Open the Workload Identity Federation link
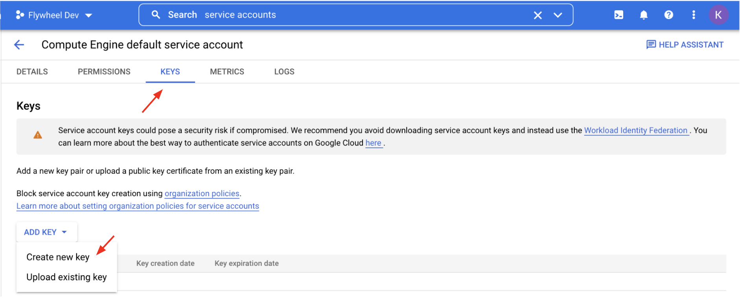The height and width of the screenshot is (298, 740). click(636, 131)
